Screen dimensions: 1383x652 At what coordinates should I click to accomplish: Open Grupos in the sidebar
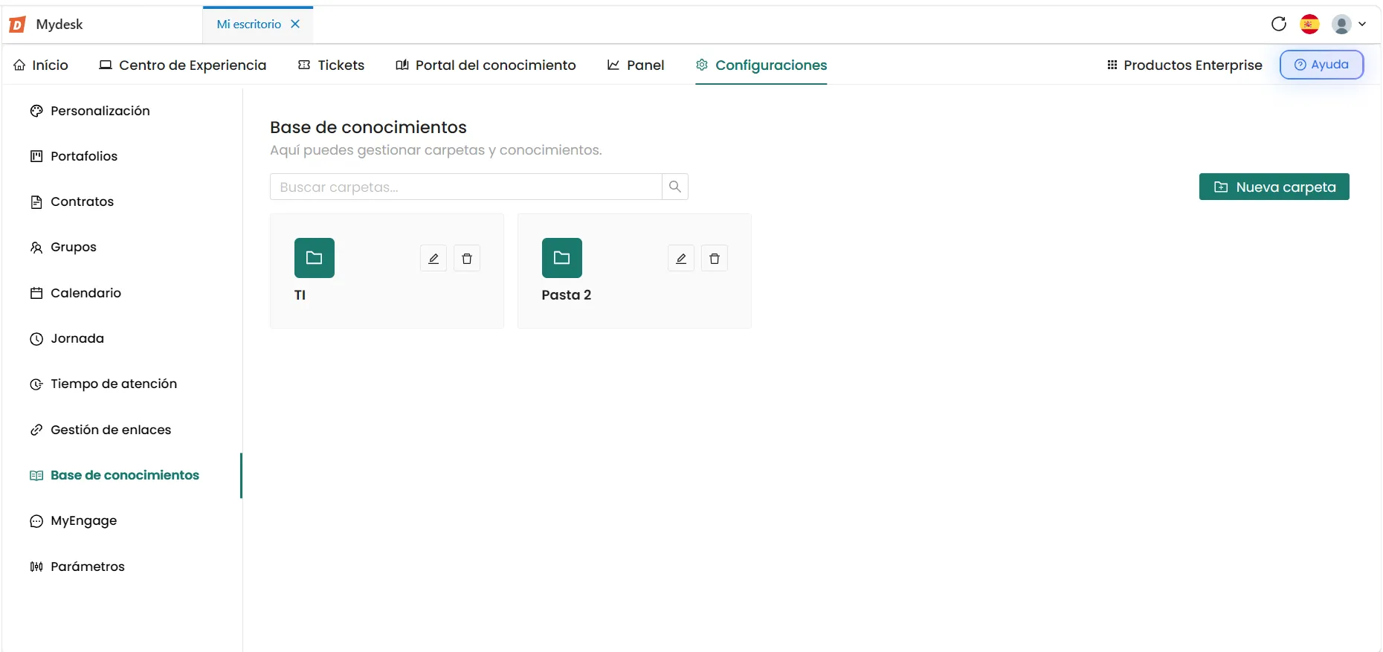point(63,247)
